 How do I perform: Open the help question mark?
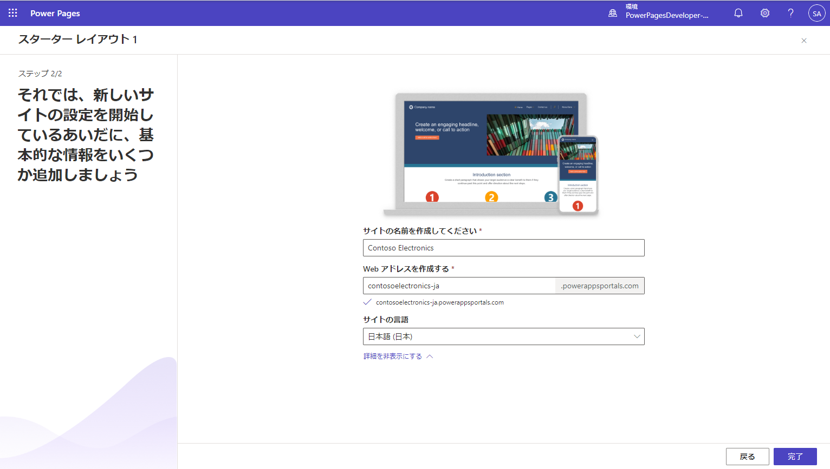[x=790, y=13]
